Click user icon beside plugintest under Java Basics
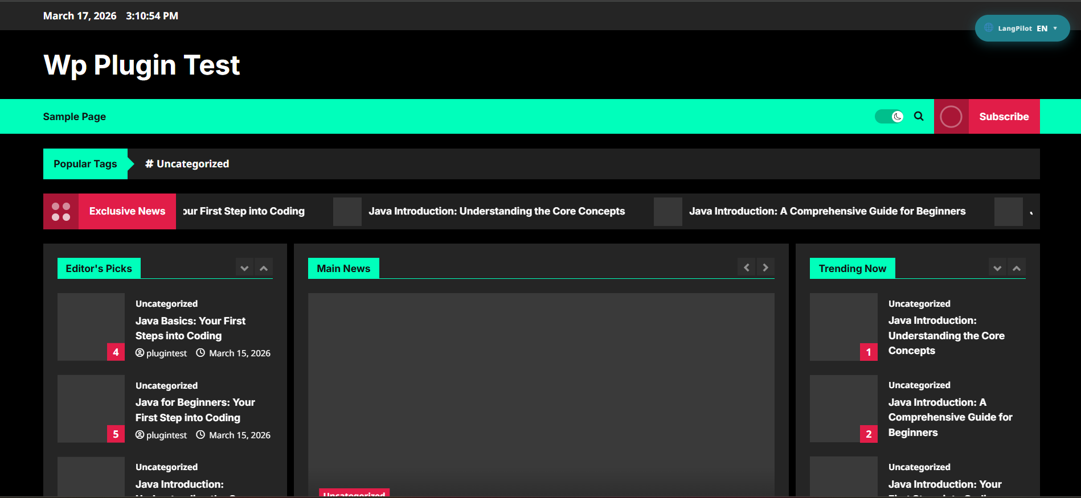 140,353
